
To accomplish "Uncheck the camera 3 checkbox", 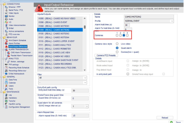I will [x=124, y=35].
